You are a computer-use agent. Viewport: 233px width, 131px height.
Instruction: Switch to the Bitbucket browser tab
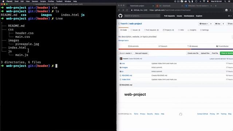point(198,6)
